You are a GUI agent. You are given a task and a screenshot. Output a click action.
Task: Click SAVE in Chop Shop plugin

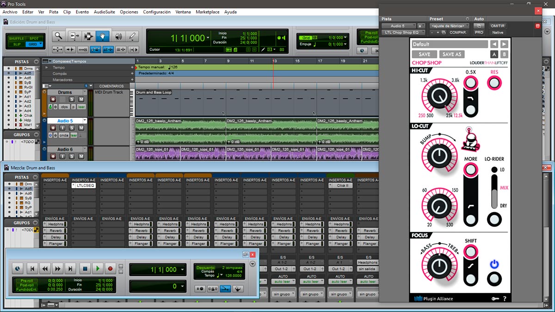click(x=424, y=54)
